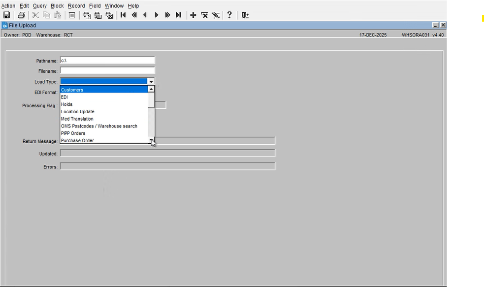Click the Exit door icon
The image size is (485, 287).
[x=245, y=15]
